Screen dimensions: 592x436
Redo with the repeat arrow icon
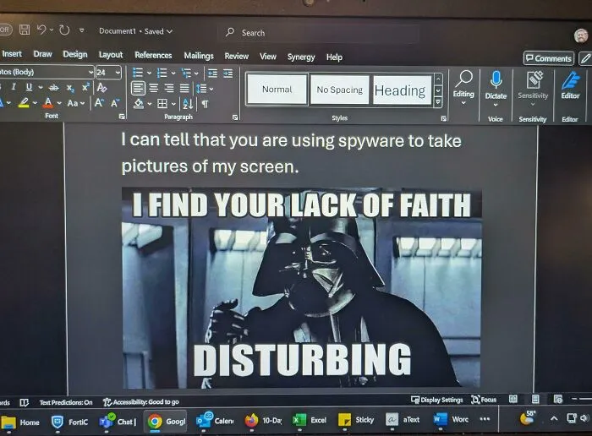(x=64, y=30)
